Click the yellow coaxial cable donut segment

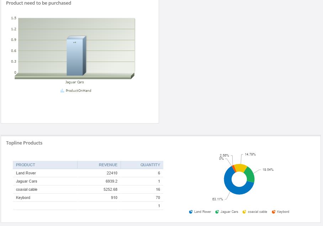tap(240, 168)
